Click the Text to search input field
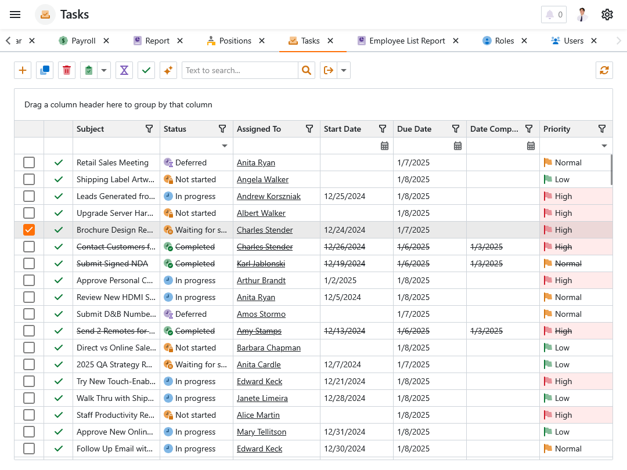The width and height of the screenshot is (627, 470). tap(240, 70)
